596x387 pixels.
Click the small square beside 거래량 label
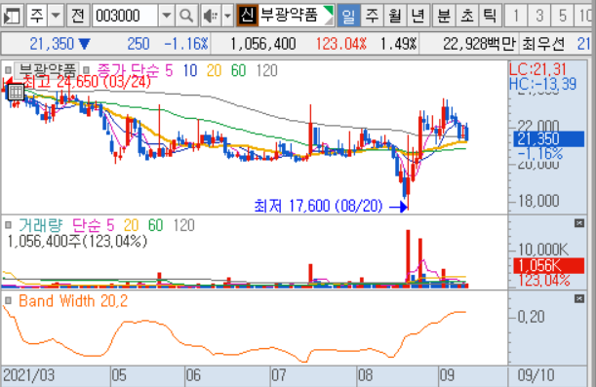pos(8,225)
